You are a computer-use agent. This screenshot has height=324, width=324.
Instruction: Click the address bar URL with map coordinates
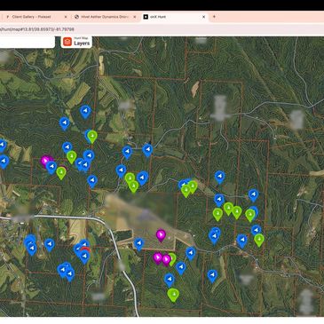pos(37,29)
